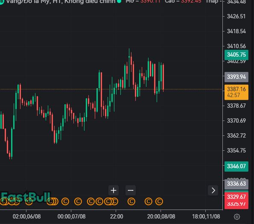Select the 3346.07 green price tag
The width and height of the screenshot is (254, 224).
click(236, 167)
